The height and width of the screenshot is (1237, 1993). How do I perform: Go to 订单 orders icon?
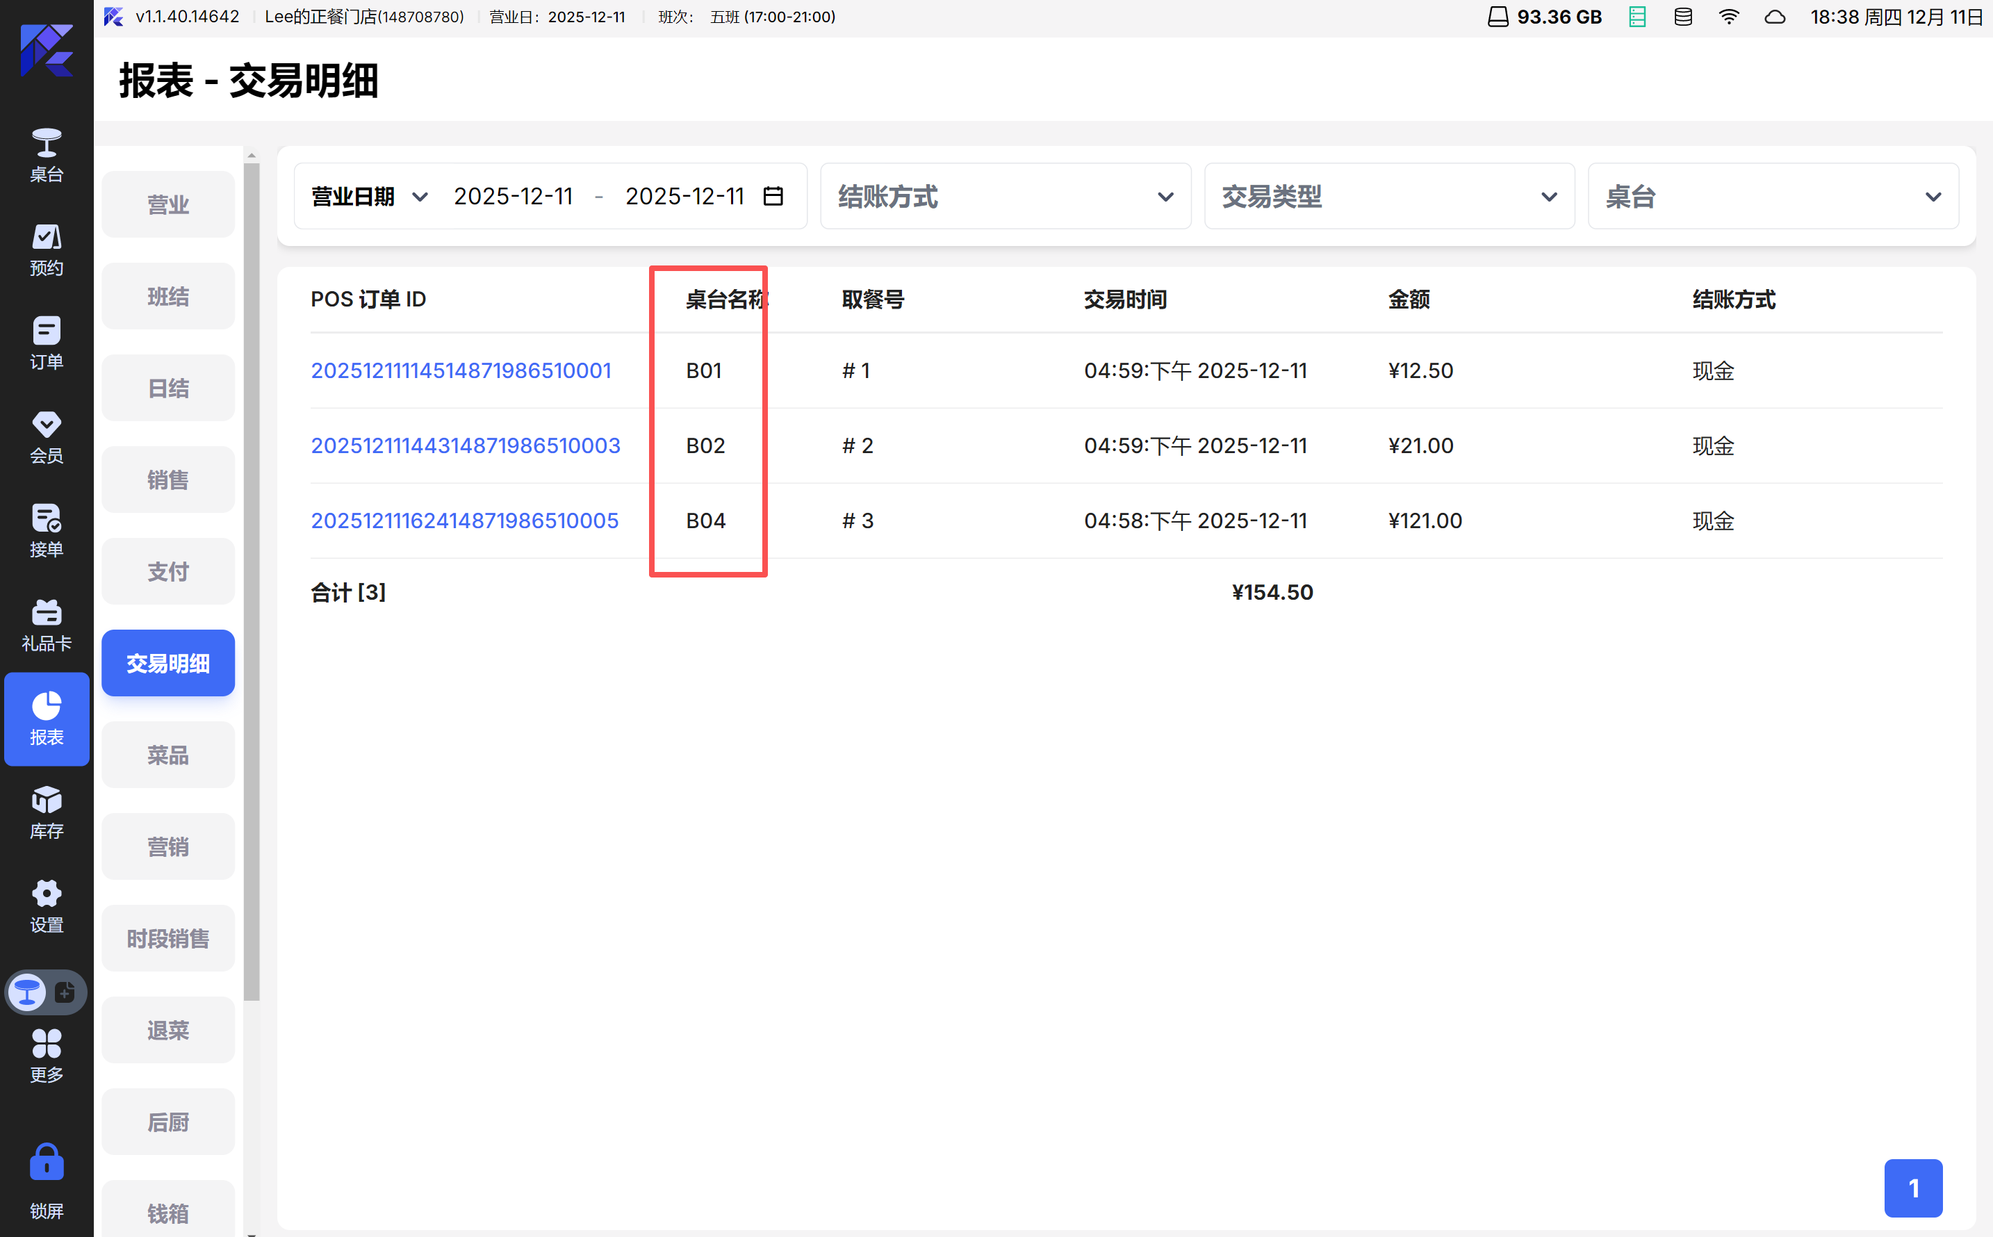click(x=47, y=342)
